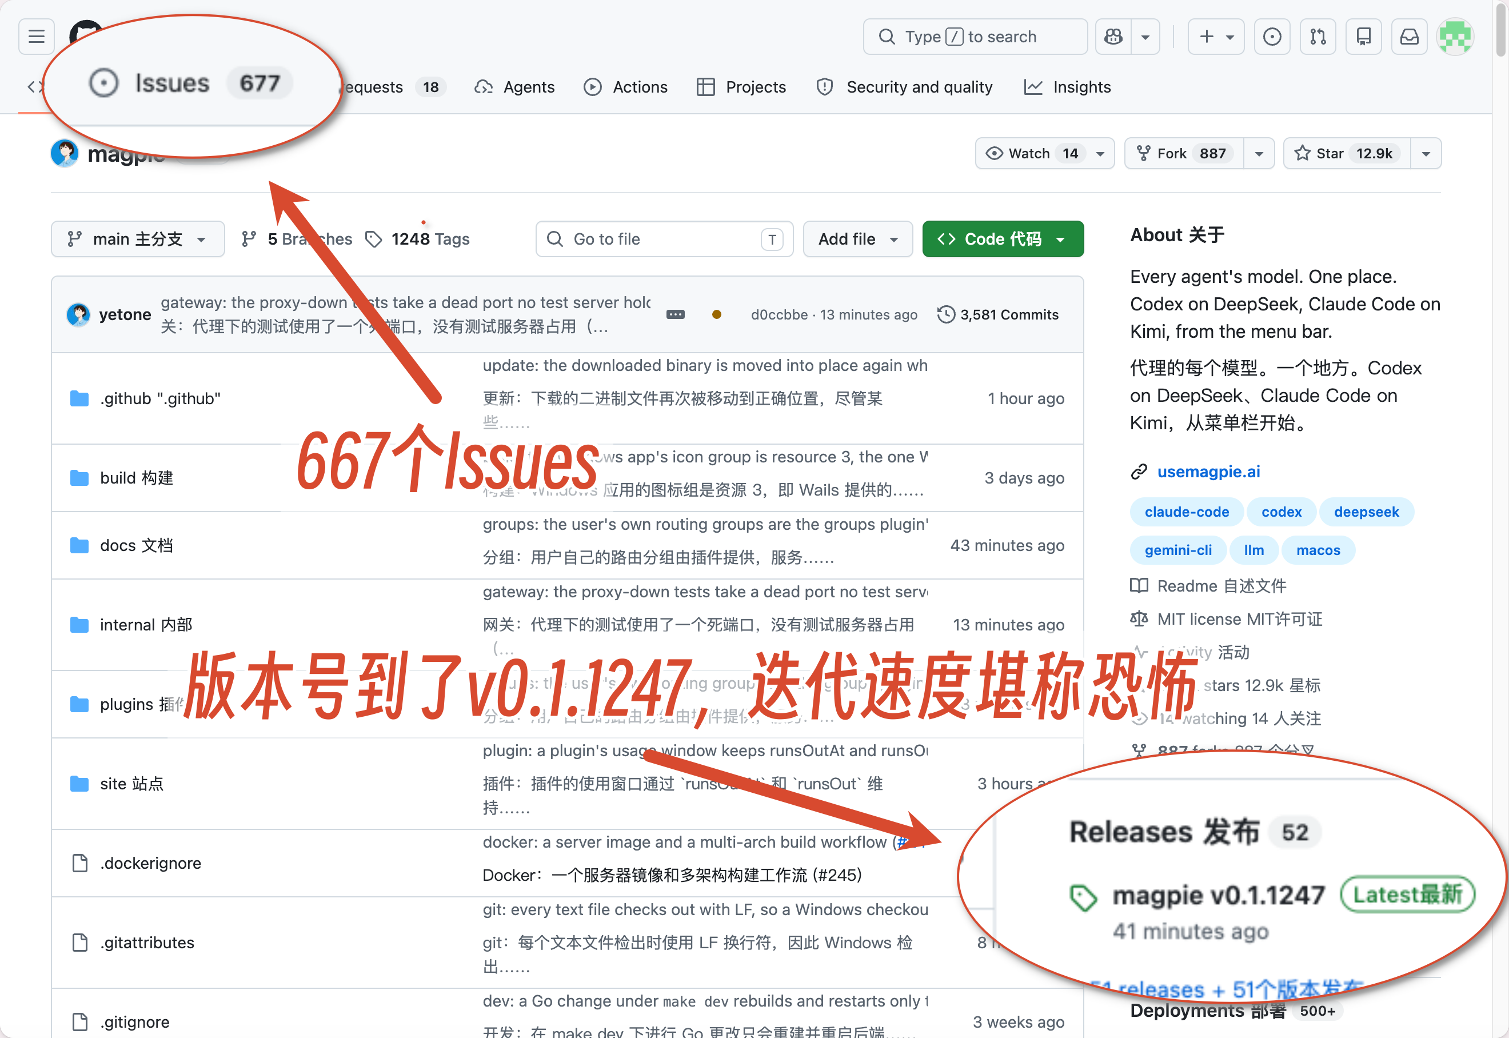Open the green Code dropdown
Viewport: 1509px width, 1038px height.
click(1003, 239)
